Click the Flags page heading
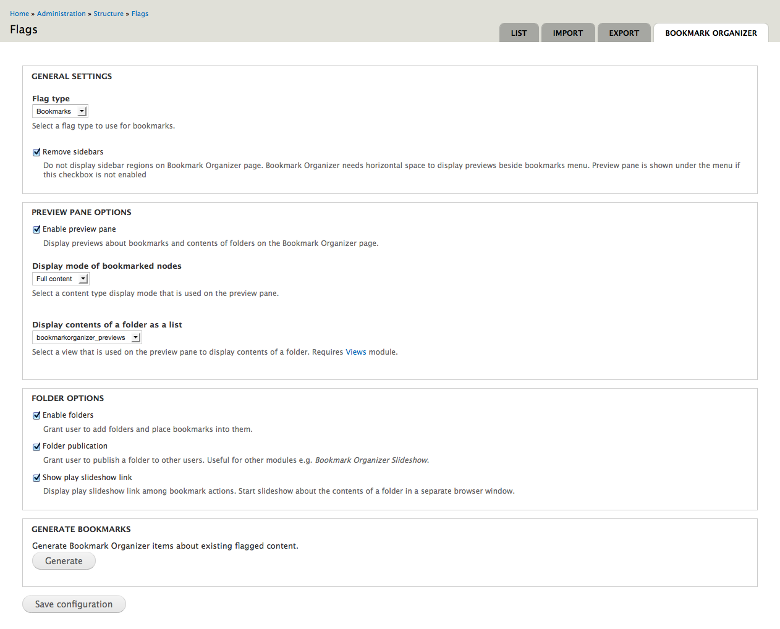The height and width of the screenshot is (629, 780). 23,29
